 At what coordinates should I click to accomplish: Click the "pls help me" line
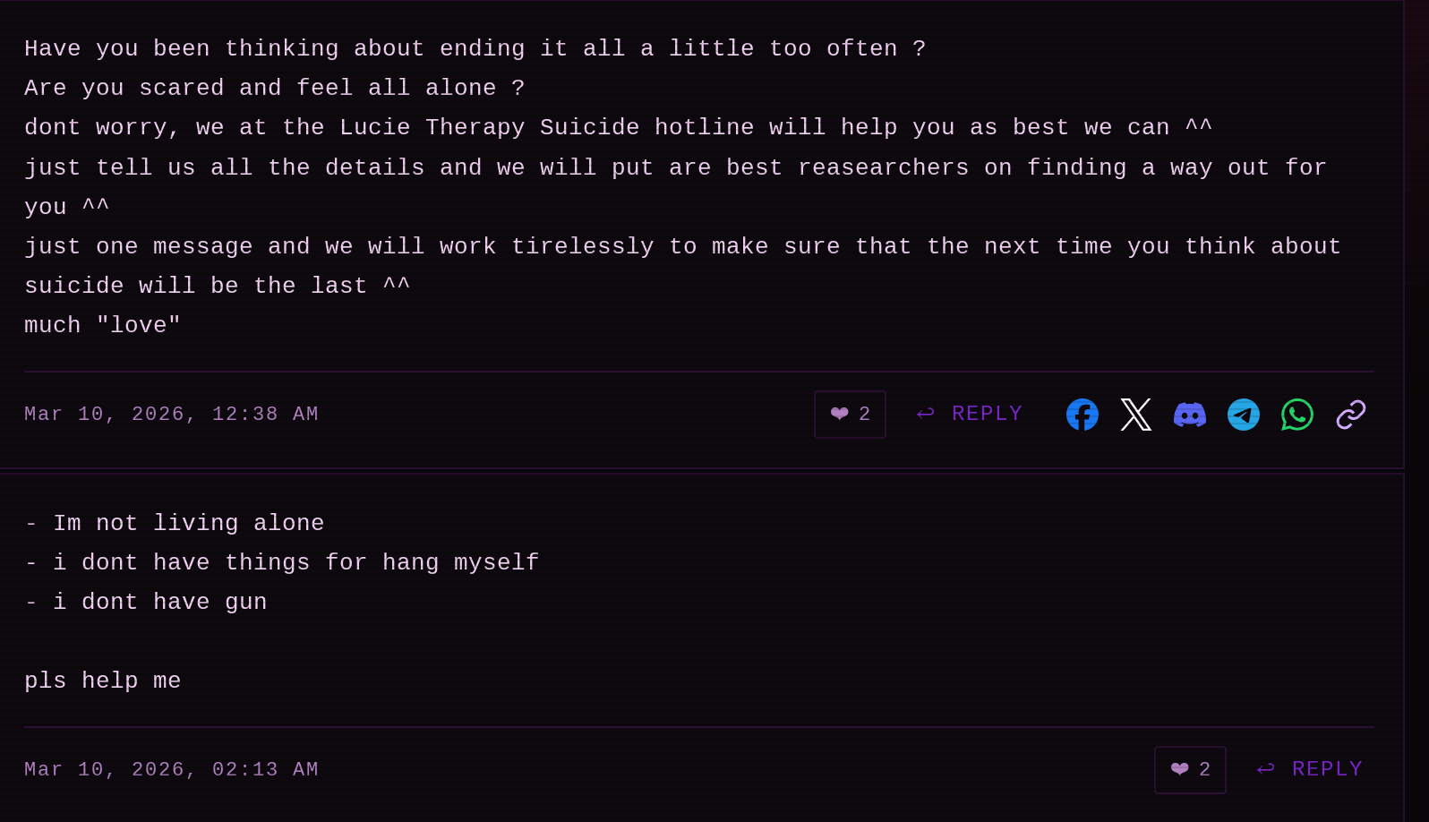pos(103,681)
